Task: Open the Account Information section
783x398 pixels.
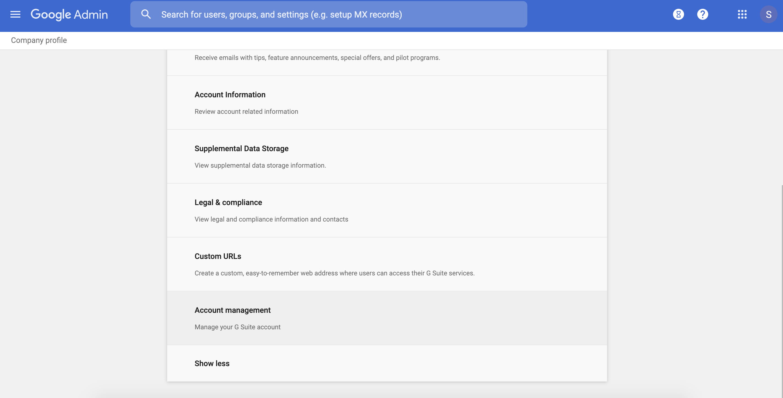Action: tap(387, 103)
